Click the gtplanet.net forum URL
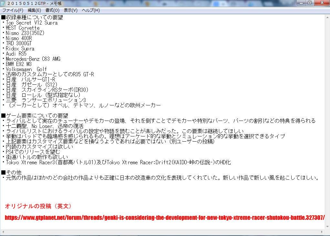Viewport: 330px width, 236px height. [165, 218]
